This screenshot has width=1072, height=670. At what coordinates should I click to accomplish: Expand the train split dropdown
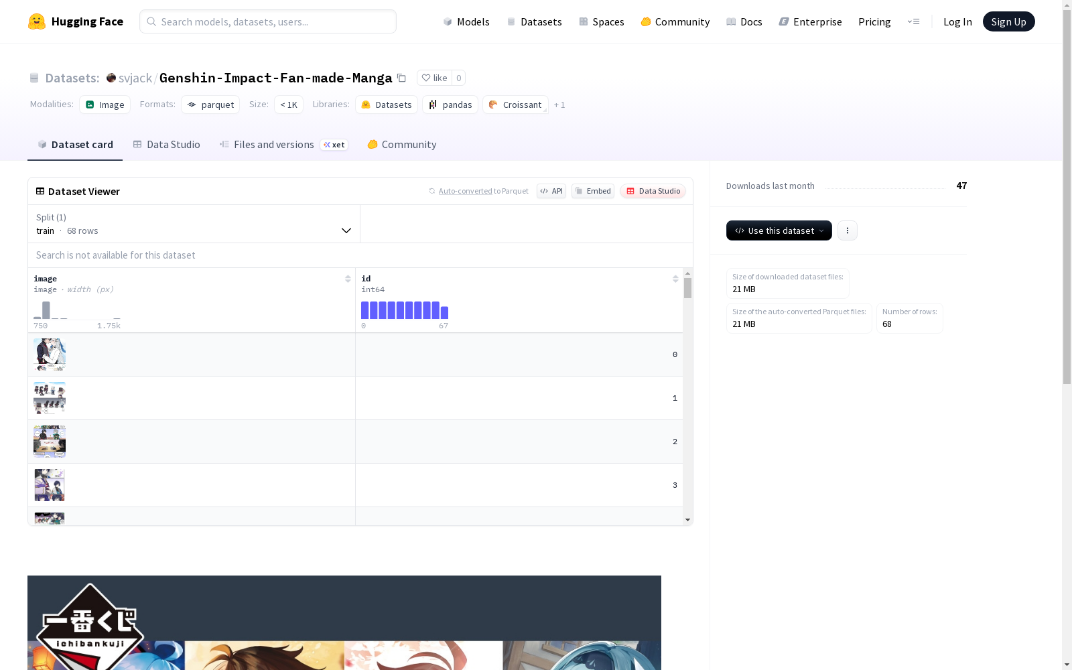194,224
